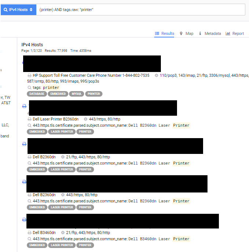The width and height of the screenshot is (249, 252).
Task: Click the Results list icon
Action: [x=157, y=33]
